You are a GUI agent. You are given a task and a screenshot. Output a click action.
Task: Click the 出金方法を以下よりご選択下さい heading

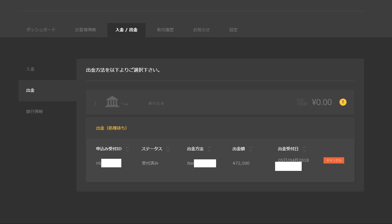(123, 70)
